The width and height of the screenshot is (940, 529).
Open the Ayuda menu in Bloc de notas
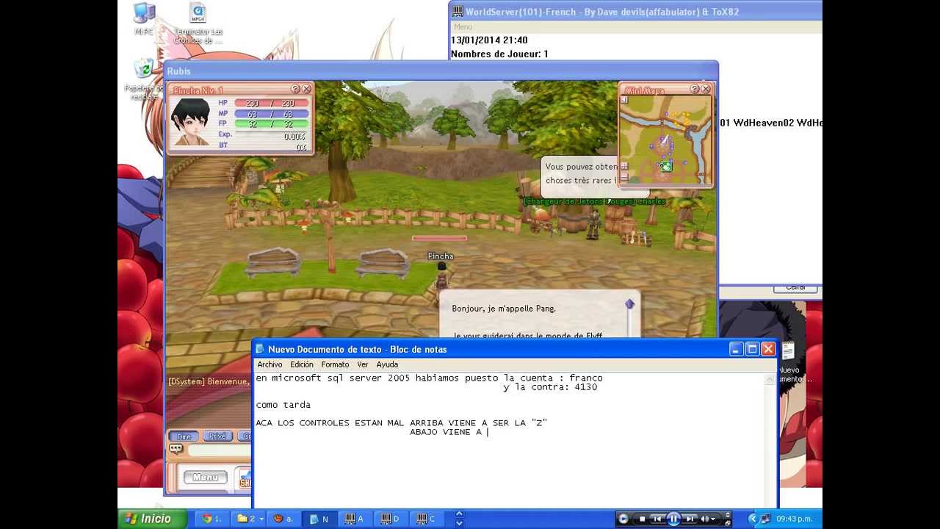pos(387,364)
